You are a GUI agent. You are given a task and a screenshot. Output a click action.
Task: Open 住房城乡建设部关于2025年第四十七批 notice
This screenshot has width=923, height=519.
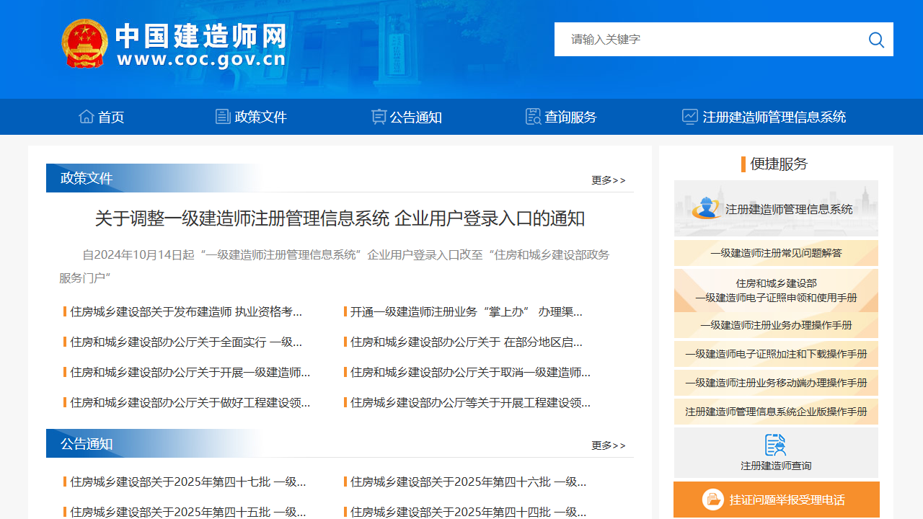(x=182, y=482)
